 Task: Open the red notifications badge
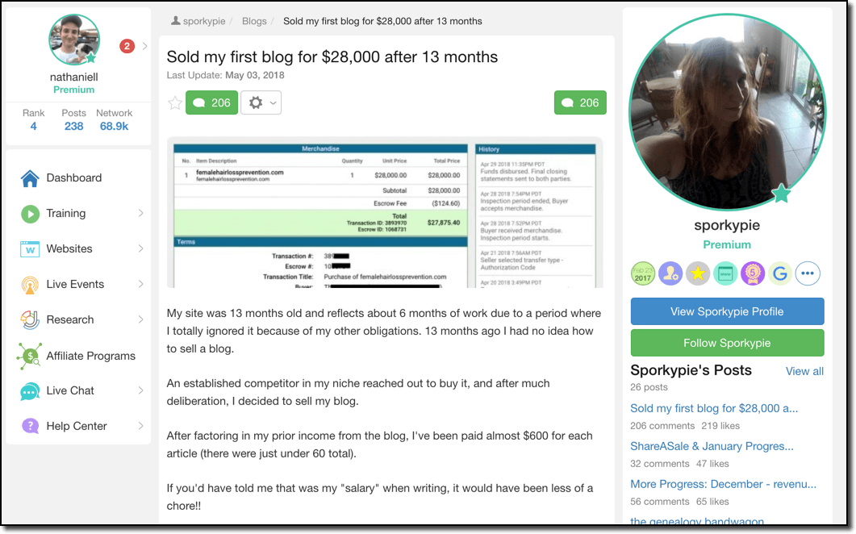127,47
